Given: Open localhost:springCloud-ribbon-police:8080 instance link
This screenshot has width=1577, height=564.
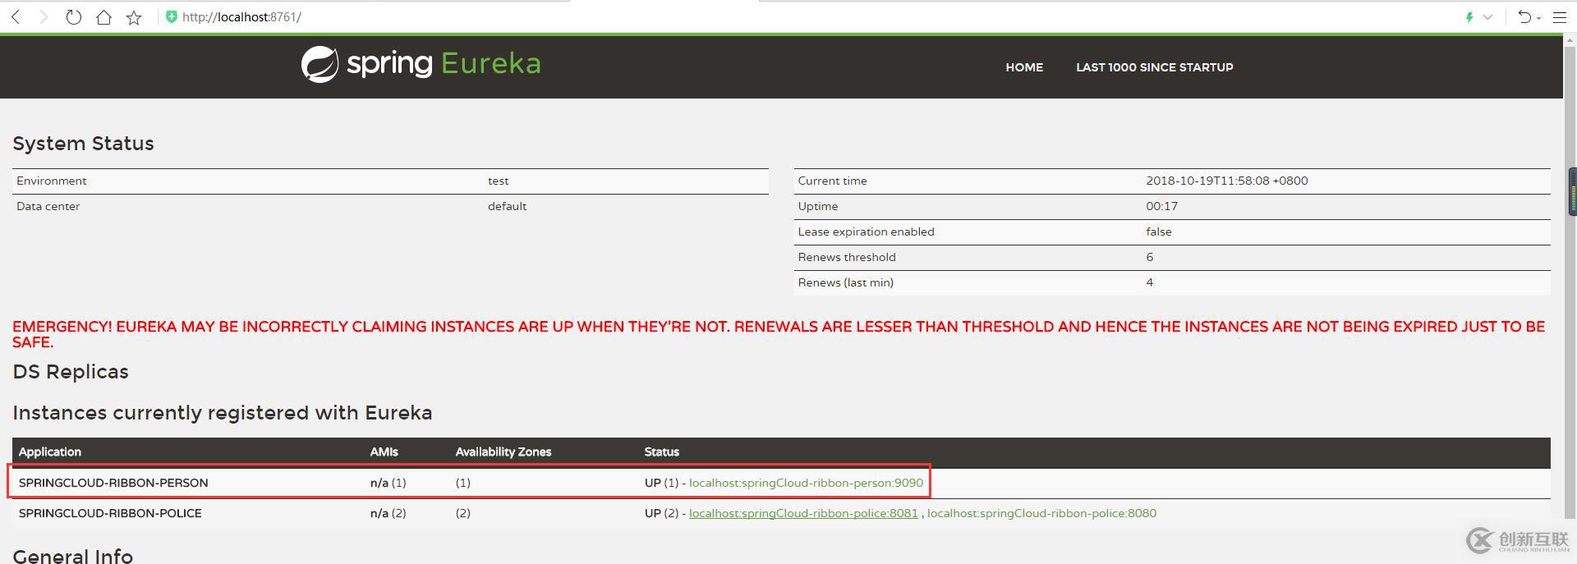Looking at the screenshot, I should coord(1041,513).
